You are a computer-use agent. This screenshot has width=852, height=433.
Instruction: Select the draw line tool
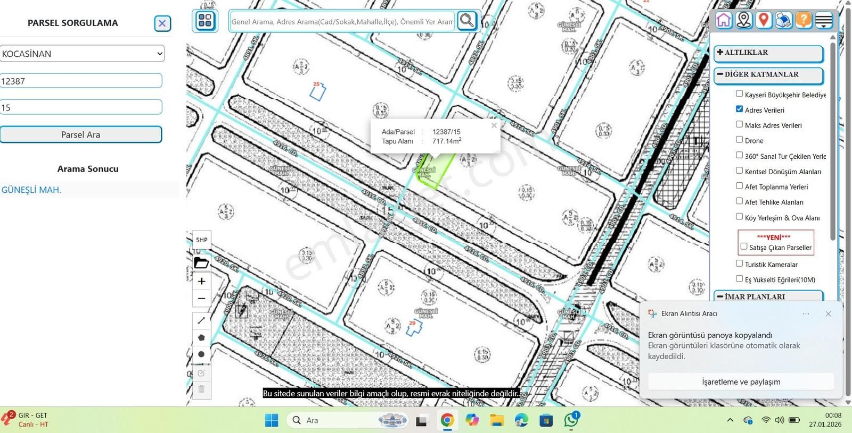pos(201,320)
